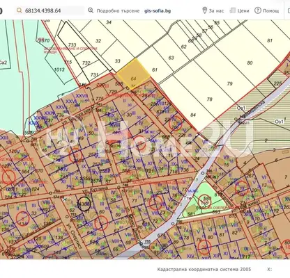Select parcel 81 on the map

tap(270, 40)
